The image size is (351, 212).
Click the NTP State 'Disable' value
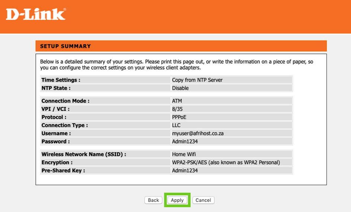coord(180,88)
